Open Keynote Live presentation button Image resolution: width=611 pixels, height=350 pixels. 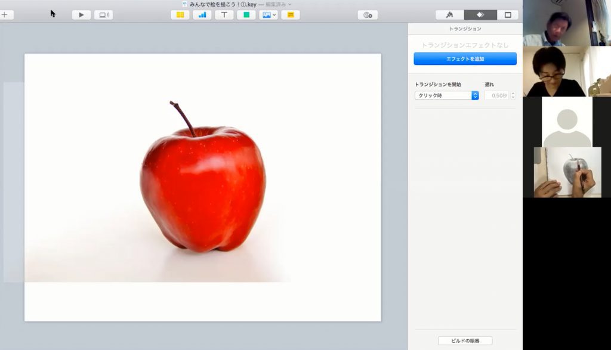coord(103,15)
